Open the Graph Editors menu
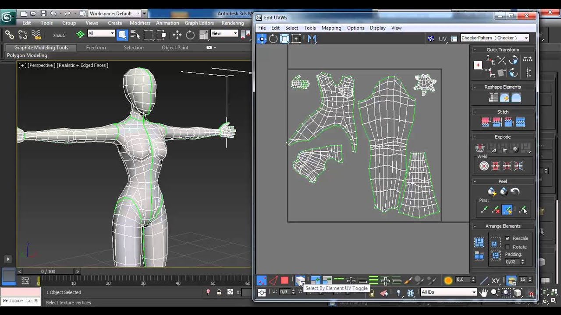 click(199, 23)
